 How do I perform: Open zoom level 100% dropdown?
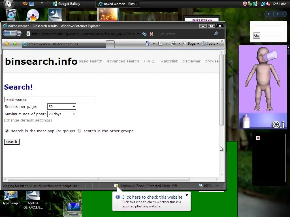pyautogui.click(x=217, y=186)
